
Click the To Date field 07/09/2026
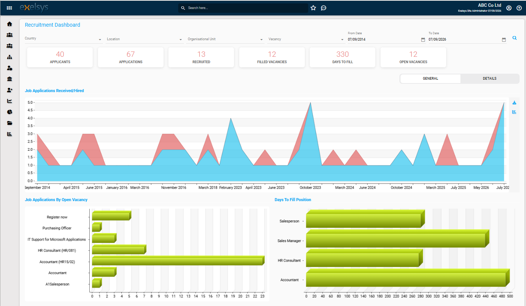[464, 39]
